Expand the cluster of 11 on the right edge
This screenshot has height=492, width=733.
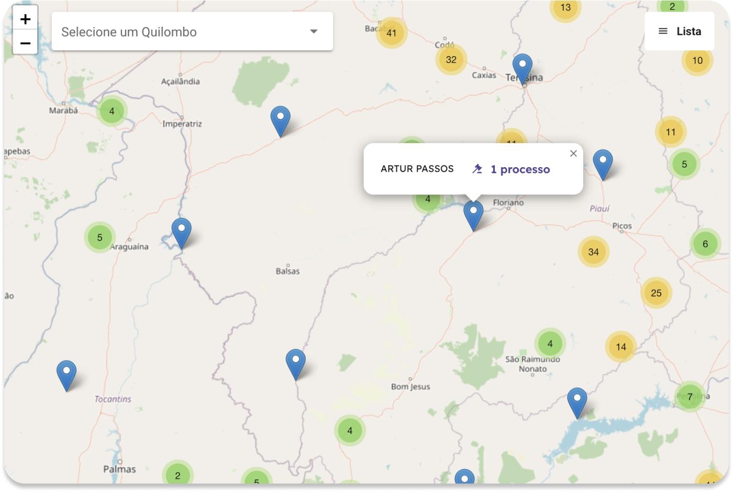671,132
